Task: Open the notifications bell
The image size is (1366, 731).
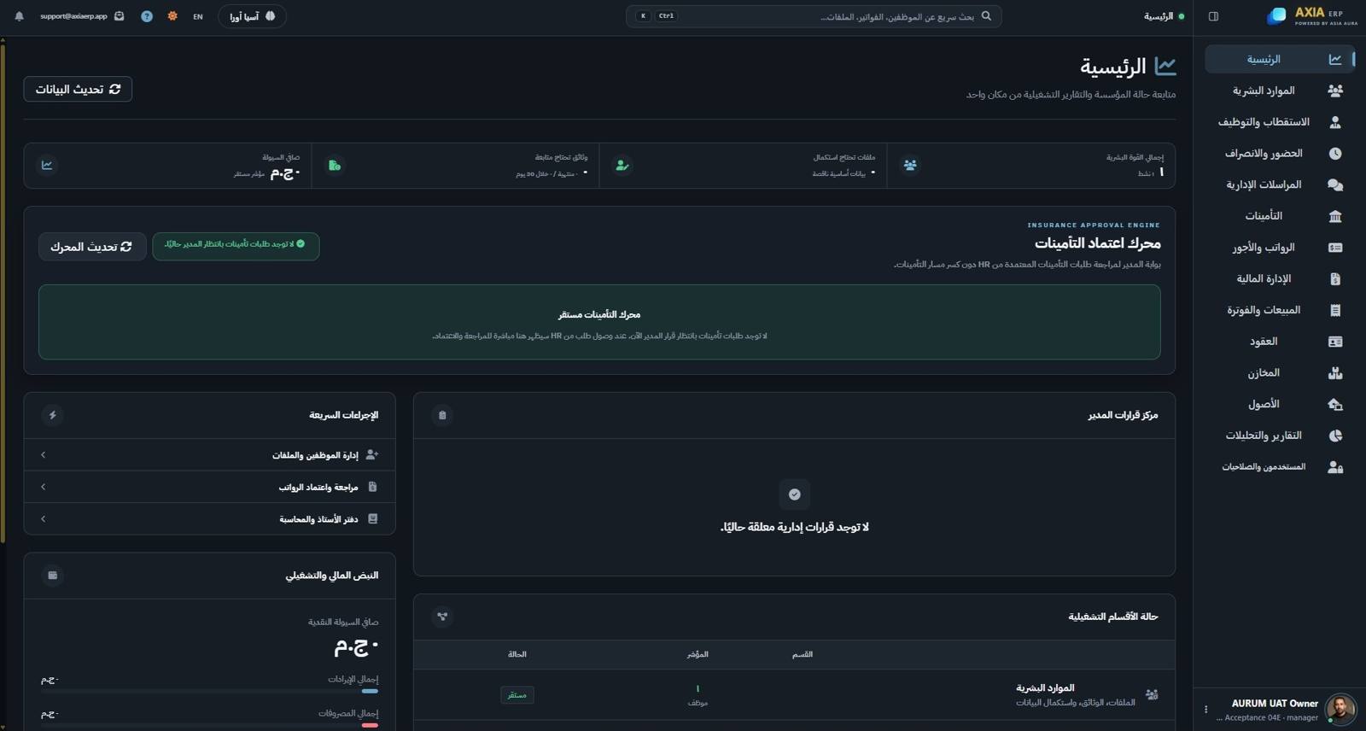Action: pos(19,16)
